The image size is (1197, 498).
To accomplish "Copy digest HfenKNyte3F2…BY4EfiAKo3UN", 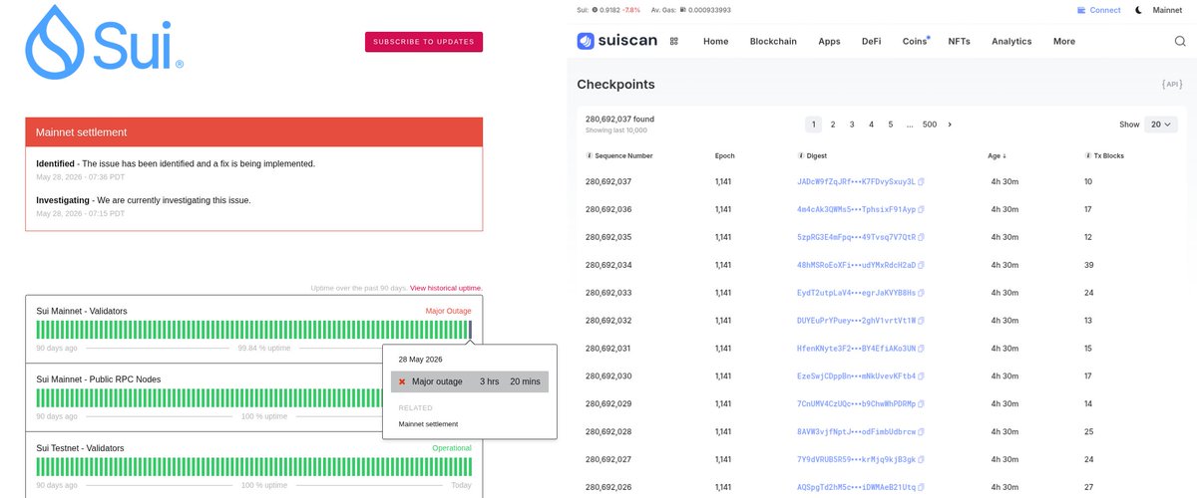I will coord(921,349).
